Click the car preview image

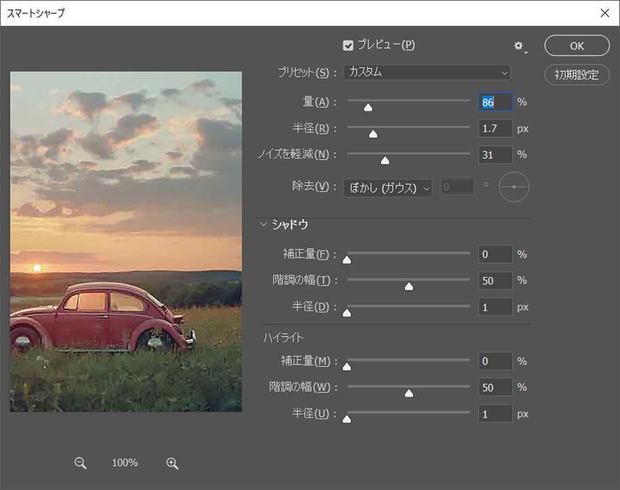point(125,242)
